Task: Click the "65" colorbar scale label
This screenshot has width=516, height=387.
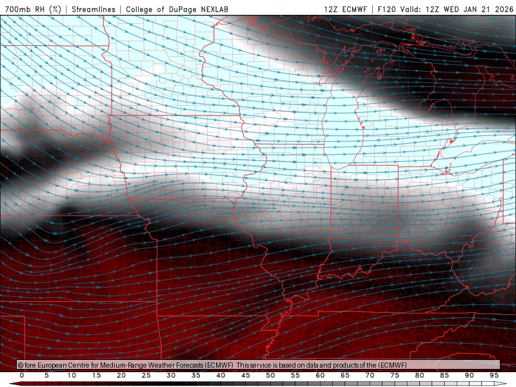Action: point(345,375)
